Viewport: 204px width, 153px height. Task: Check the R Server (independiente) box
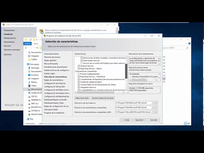coord(79,74)
